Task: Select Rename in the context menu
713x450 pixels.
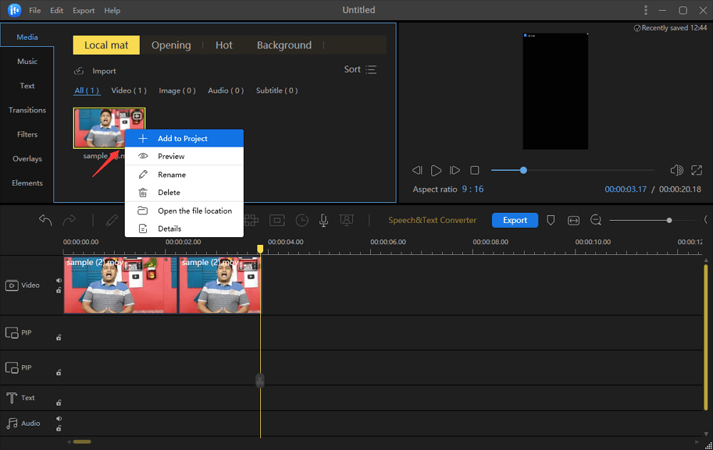Action: pyautogui.click(x=172, y=174)
